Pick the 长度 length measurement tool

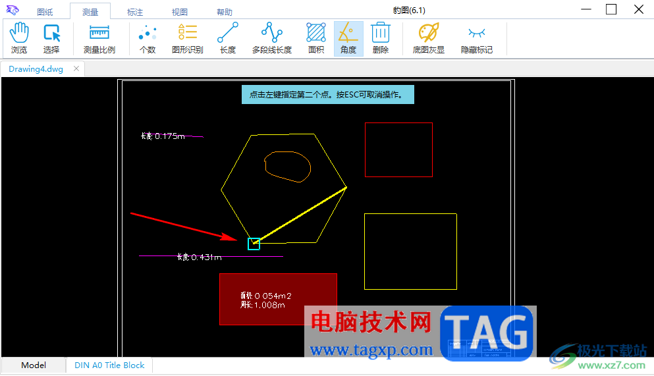click(x=228, y=38)
